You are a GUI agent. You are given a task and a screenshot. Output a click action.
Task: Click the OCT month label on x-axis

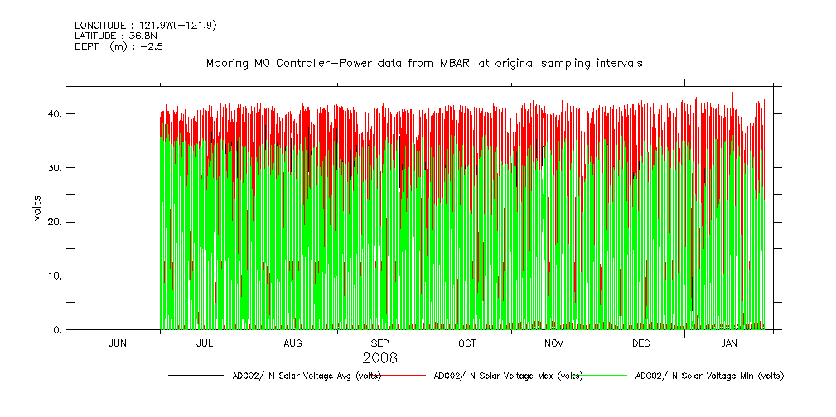tap(467, 343)
